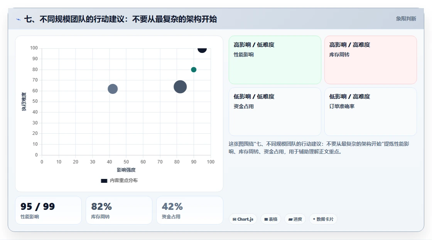Click the 82% 库存周转 stat card
The height and width of the screenshot is (240, 432).
119,210
